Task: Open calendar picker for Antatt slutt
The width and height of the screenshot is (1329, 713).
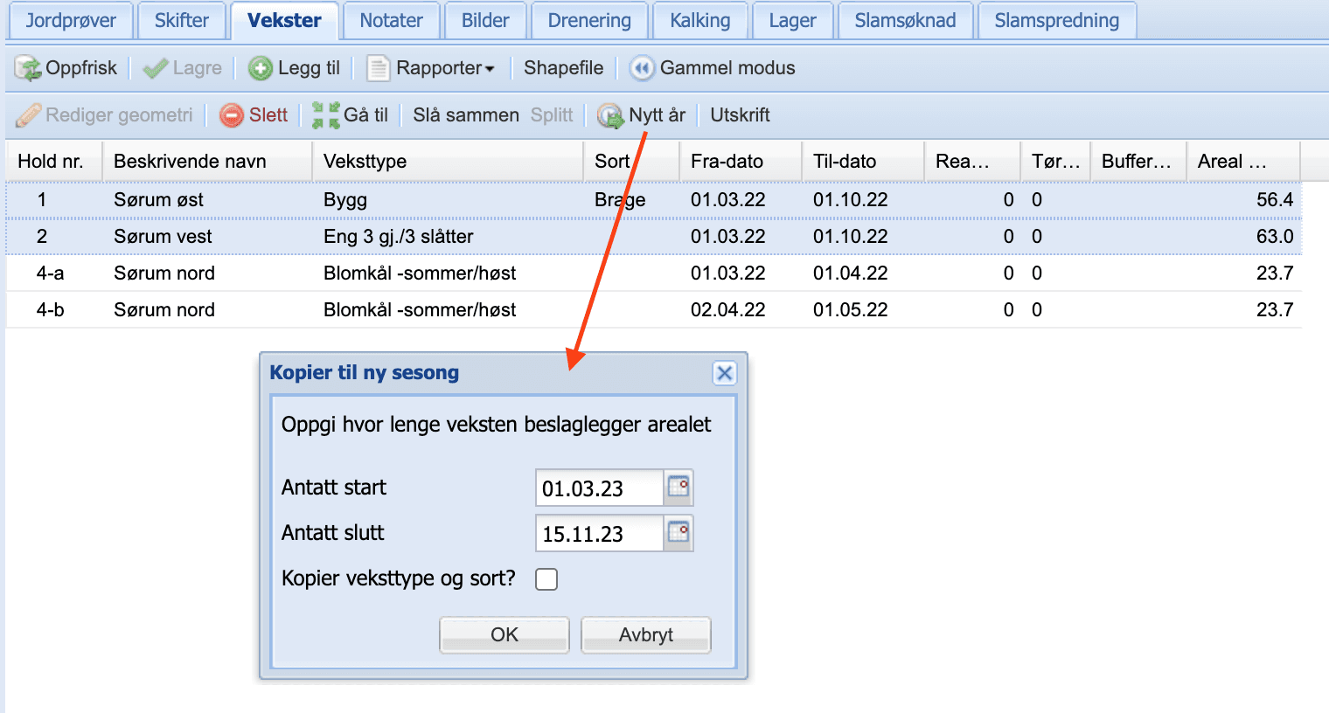Action: [x=678, y=533]
